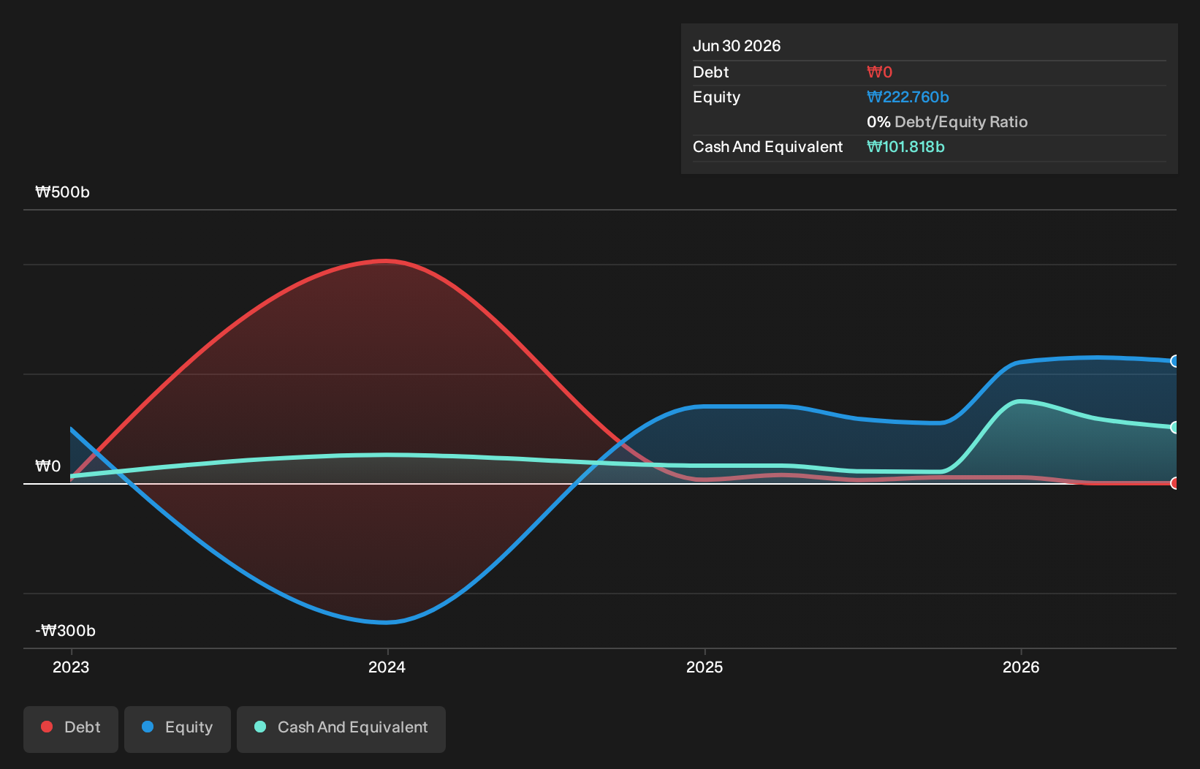This screenshot has width=1200, height=769.
Task: Click the ₩0 y-axis label
Action: pos(48,466)
